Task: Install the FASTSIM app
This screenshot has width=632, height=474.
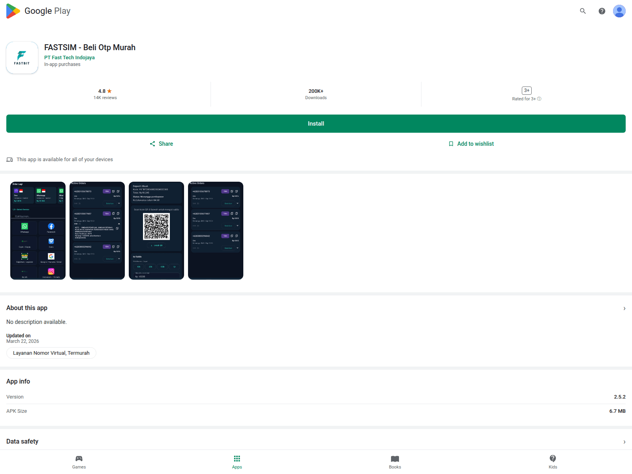Action: tap(316, 123)
